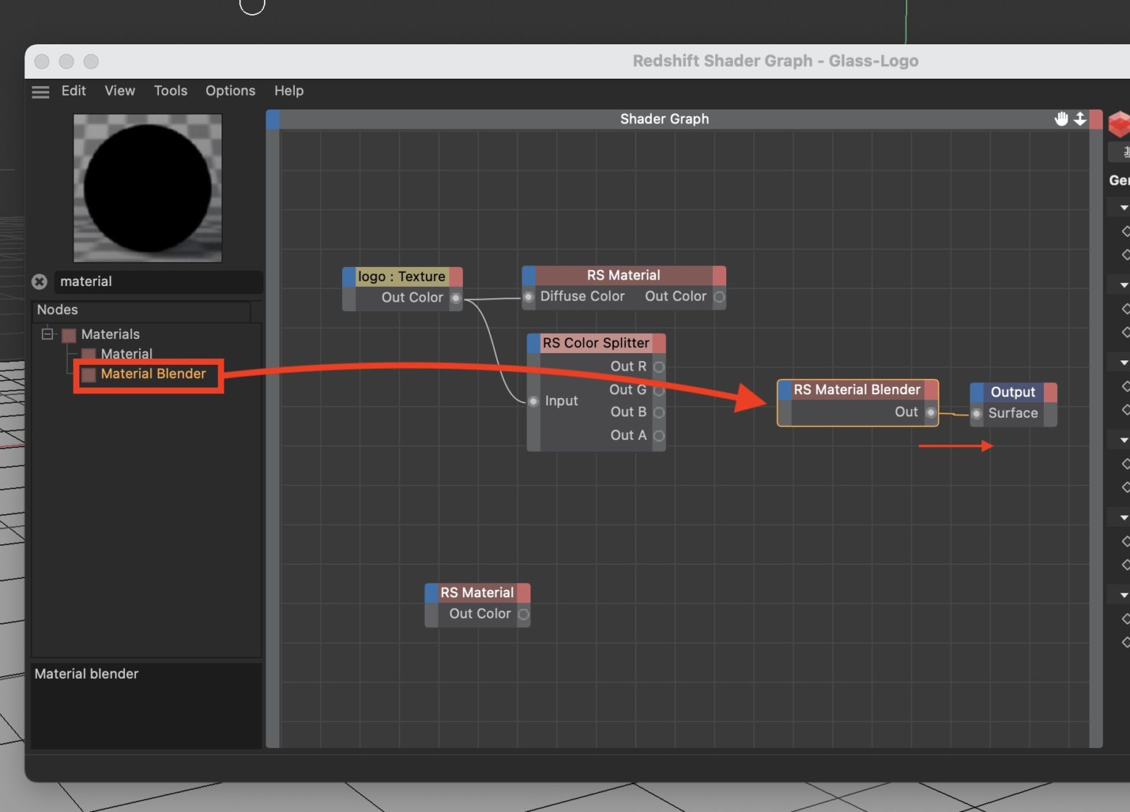Click the hamburger menu icon top left
This screenshot has height=812, width=1130.
click(x=40, y=92)
